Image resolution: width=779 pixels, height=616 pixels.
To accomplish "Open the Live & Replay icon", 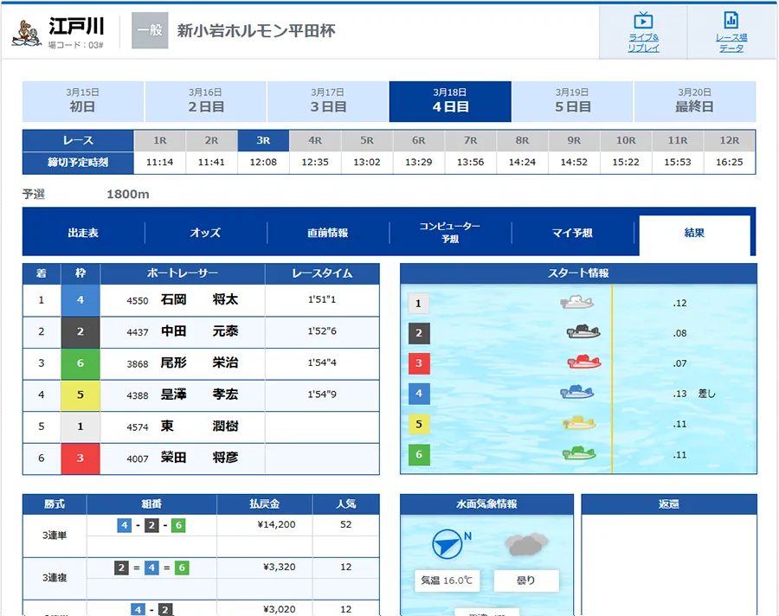I will pos(643,31).
